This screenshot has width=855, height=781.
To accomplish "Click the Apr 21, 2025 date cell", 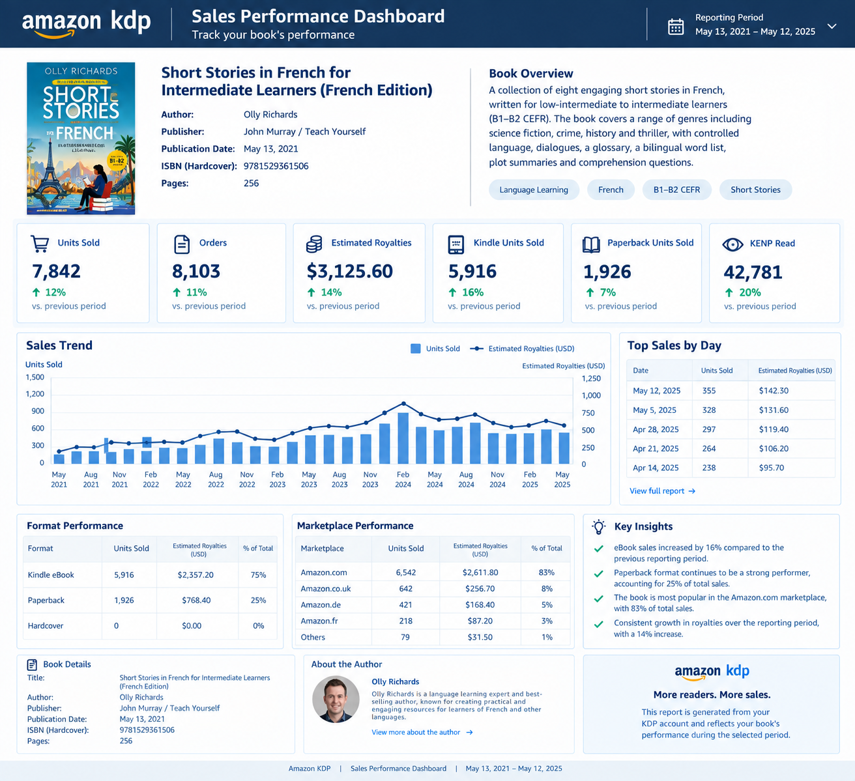I will 656,449.
